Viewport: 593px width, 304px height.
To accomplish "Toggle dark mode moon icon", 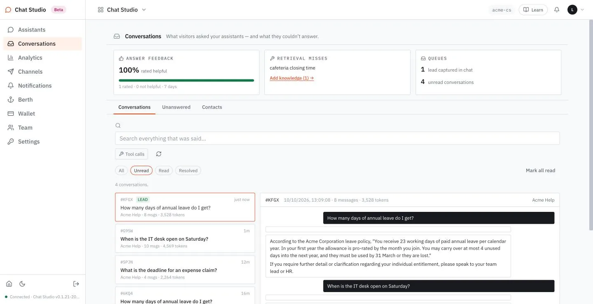I will (x=22, y=284).
